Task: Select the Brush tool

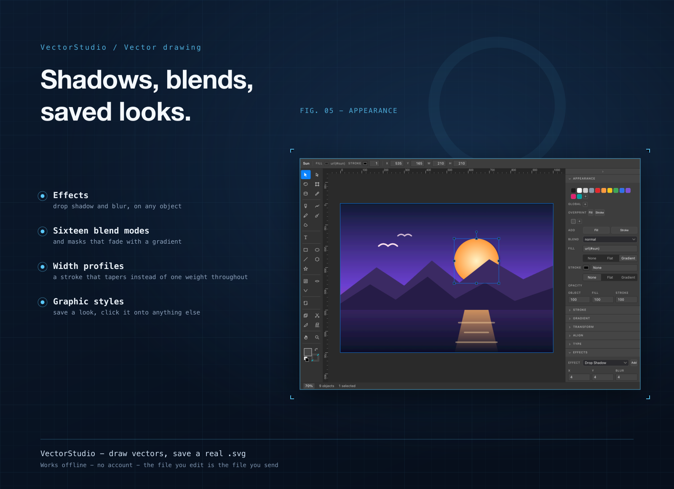Action: (317, 215)
